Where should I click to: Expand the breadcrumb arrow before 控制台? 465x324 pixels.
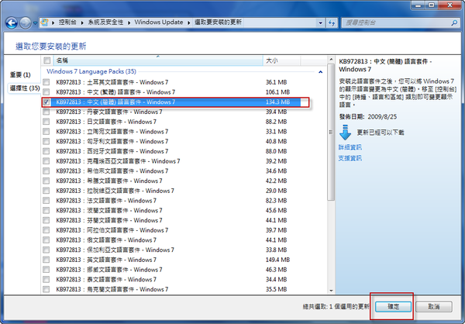pos(53,22)
